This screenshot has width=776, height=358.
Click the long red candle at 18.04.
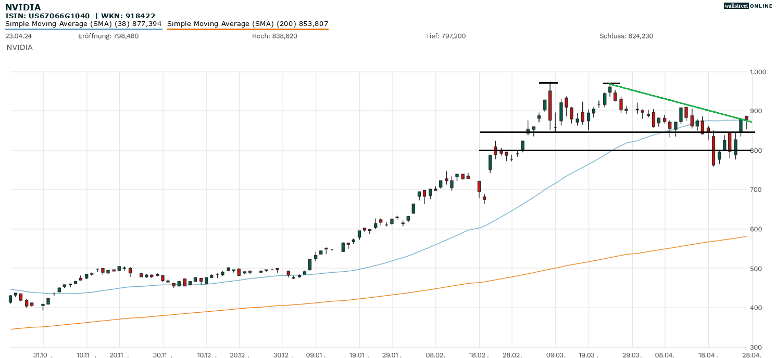(x=714, y=151)
